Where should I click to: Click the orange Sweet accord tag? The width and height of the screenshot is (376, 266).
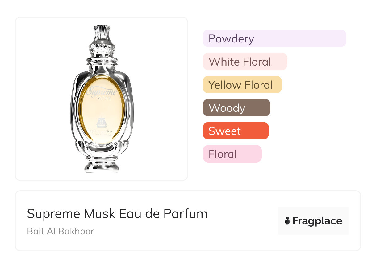[236, 131]
